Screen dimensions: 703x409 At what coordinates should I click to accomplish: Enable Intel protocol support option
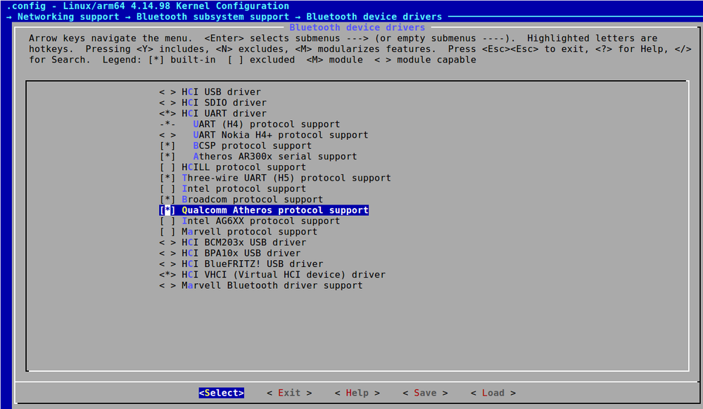pos(233,188)
